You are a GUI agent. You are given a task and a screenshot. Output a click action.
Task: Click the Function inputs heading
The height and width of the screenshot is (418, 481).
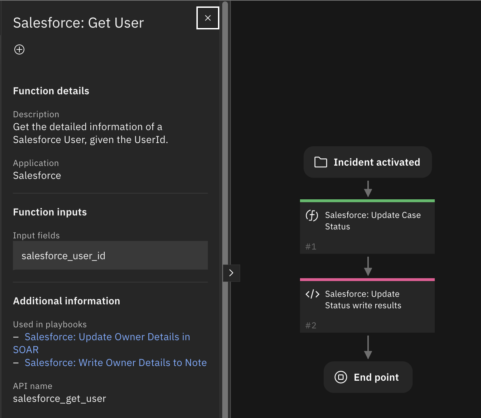[50, 212]
